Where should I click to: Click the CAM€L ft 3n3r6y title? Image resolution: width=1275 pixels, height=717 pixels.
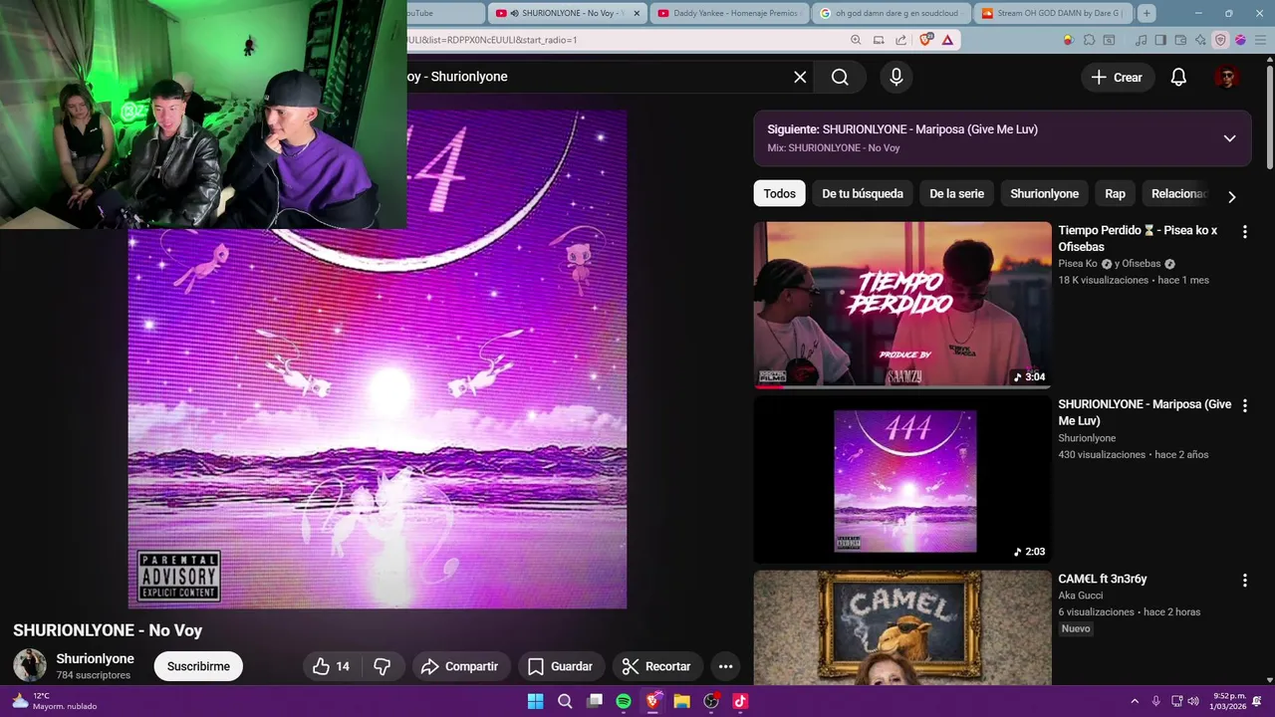point(1102,579)
